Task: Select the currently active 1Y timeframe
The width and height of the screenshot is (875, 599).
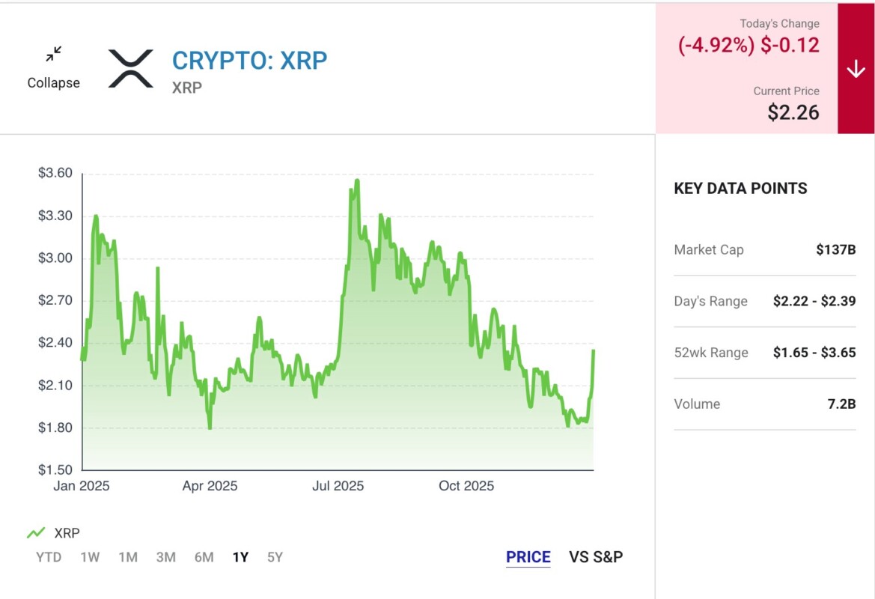Action: click(x=239, y=557)
